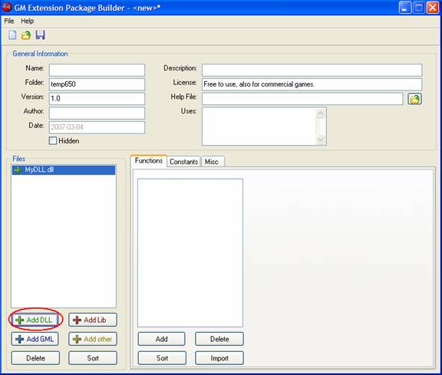Screen dimensions: 442x375
Task: Click the New package toolbar icon
Action: point(12,35)
